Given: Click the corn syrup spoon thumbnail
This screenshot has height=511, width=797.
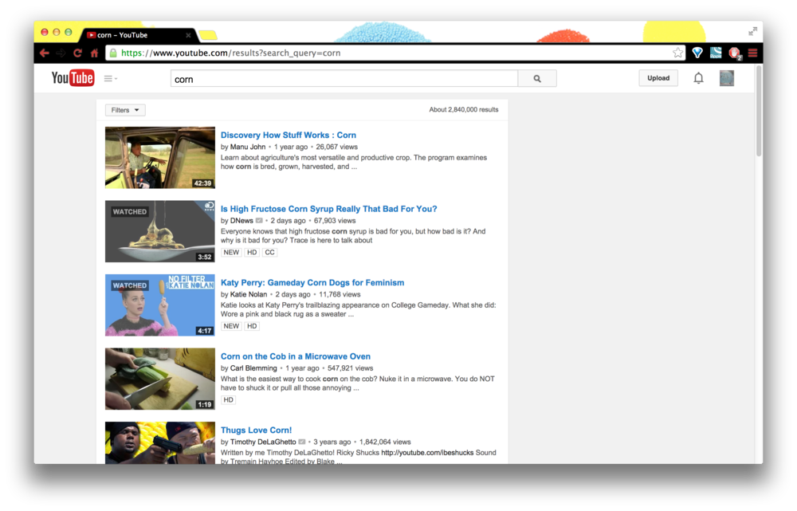Looking at the screenshot, I should (160, 231).
